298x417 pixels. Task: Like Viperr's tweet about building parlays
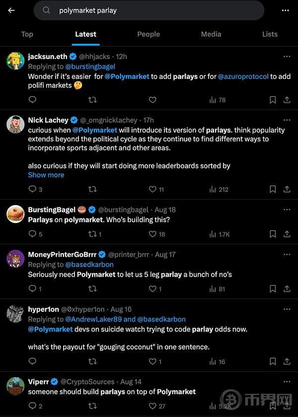point(153,406)
